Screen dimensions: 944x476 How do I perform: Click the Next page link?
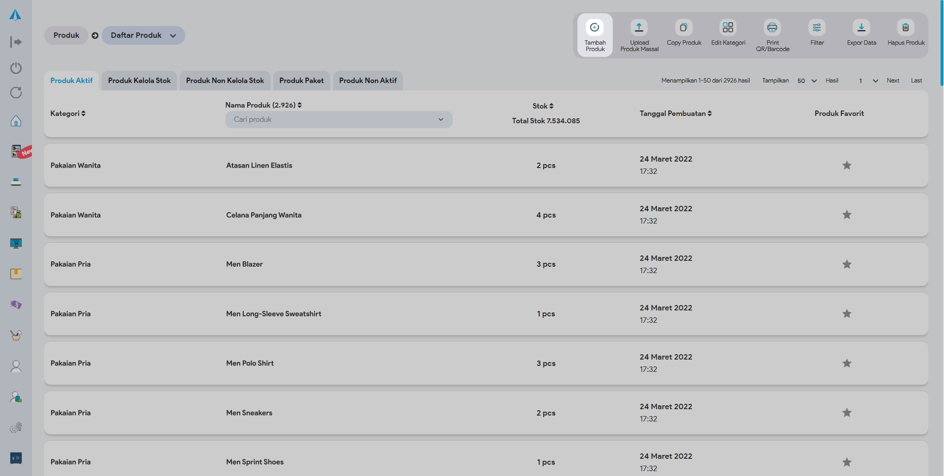(893, 81)
